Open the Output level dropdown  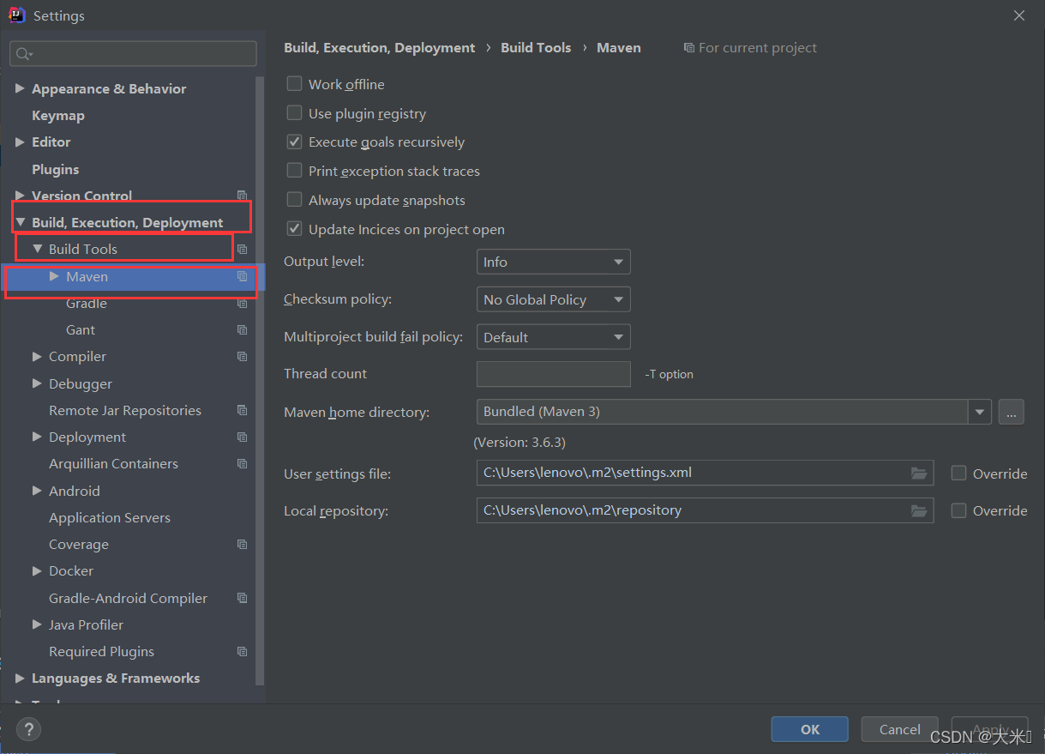553,262
